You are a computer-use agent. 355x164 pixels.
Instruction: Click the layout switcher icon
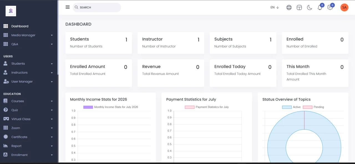299,7
